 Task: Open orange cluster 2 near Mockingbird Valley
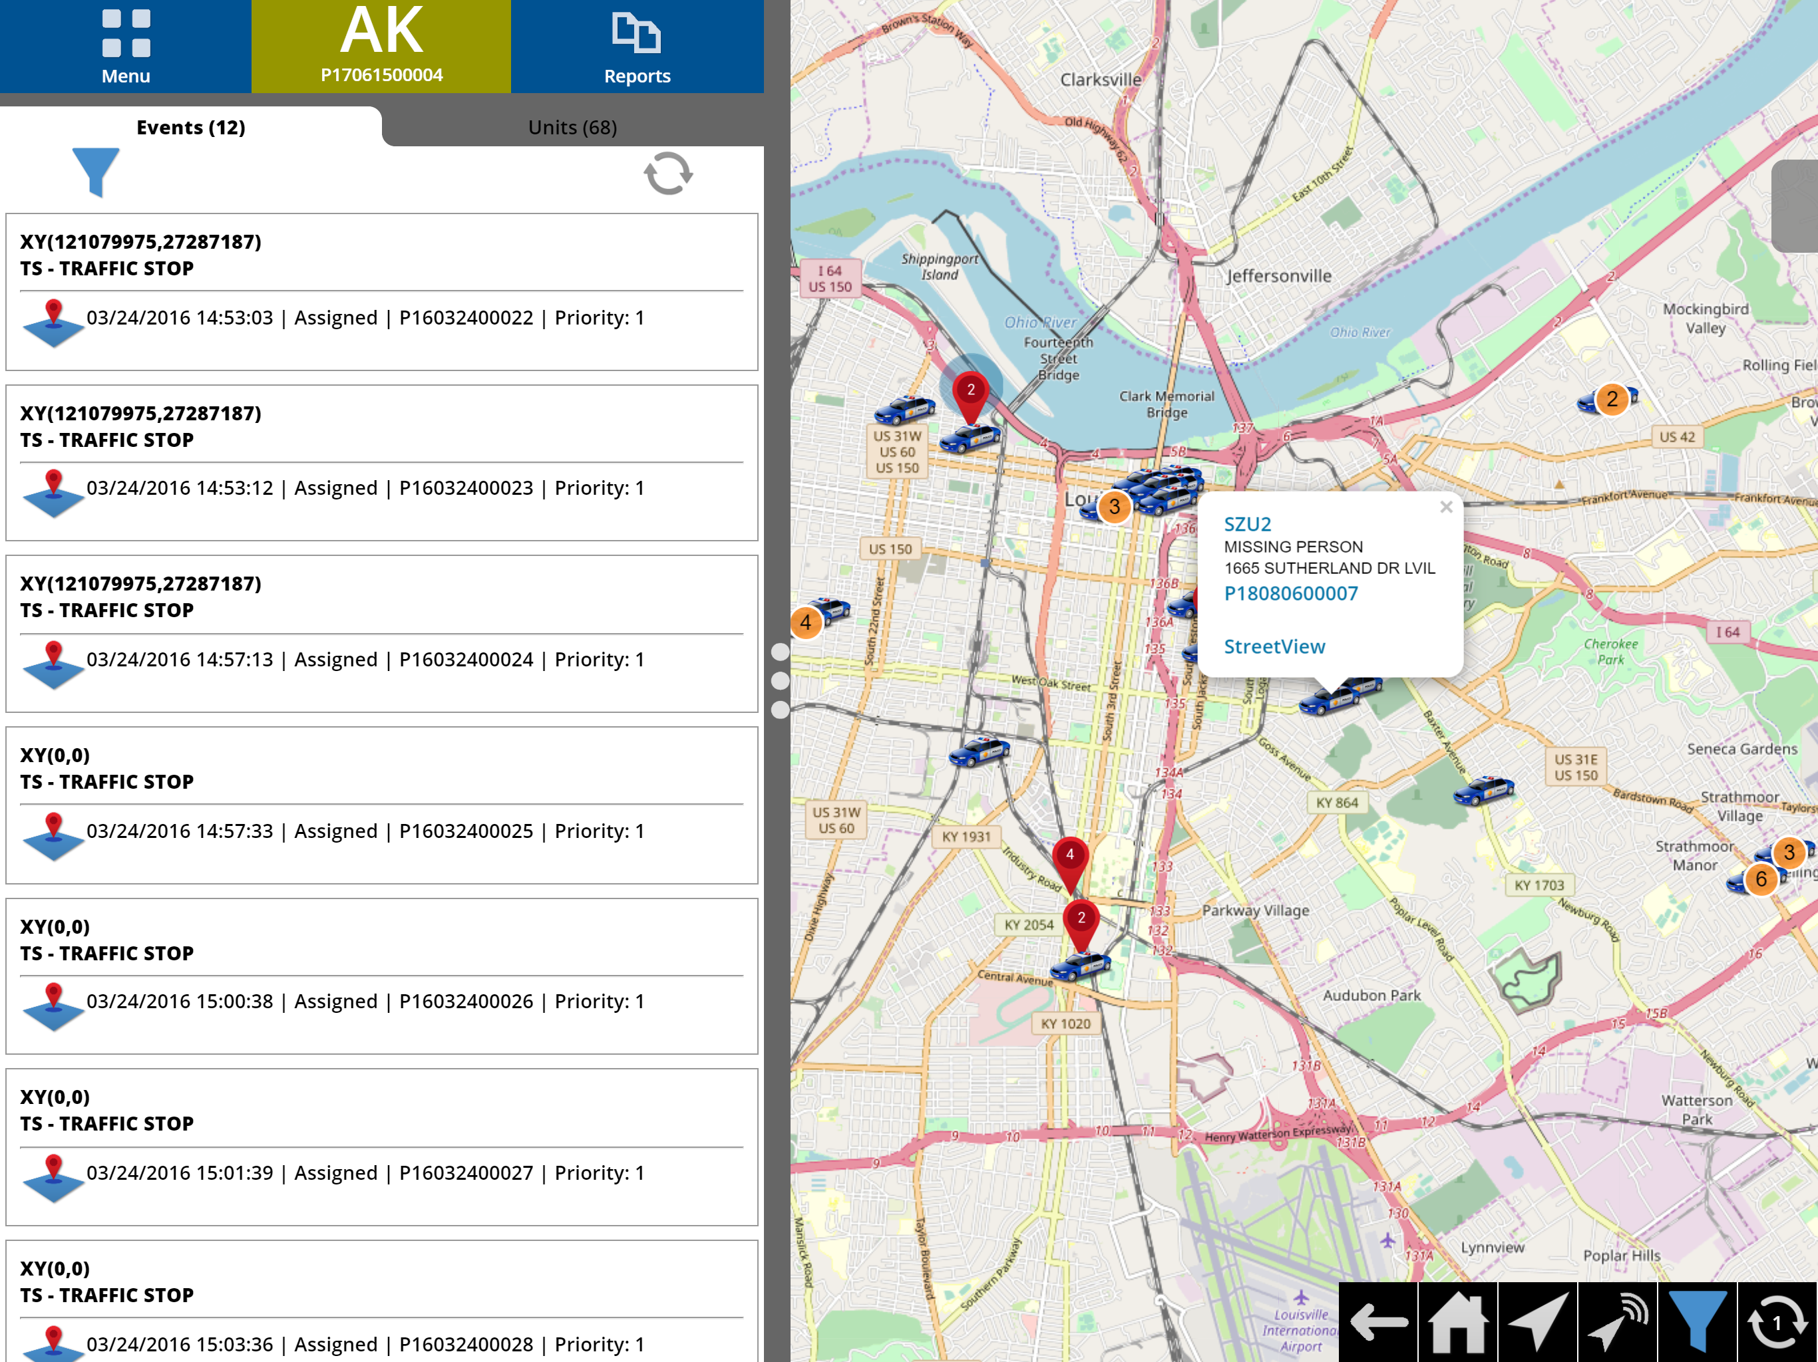1612,399
